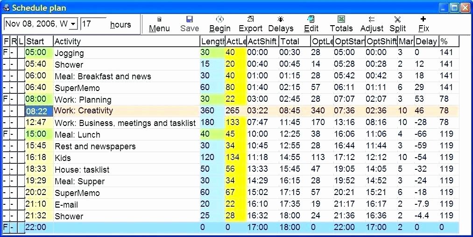The height and width of the screenshot is (237, 473).
Task: Click the 265 actual length cell
Action: [236, 111]
